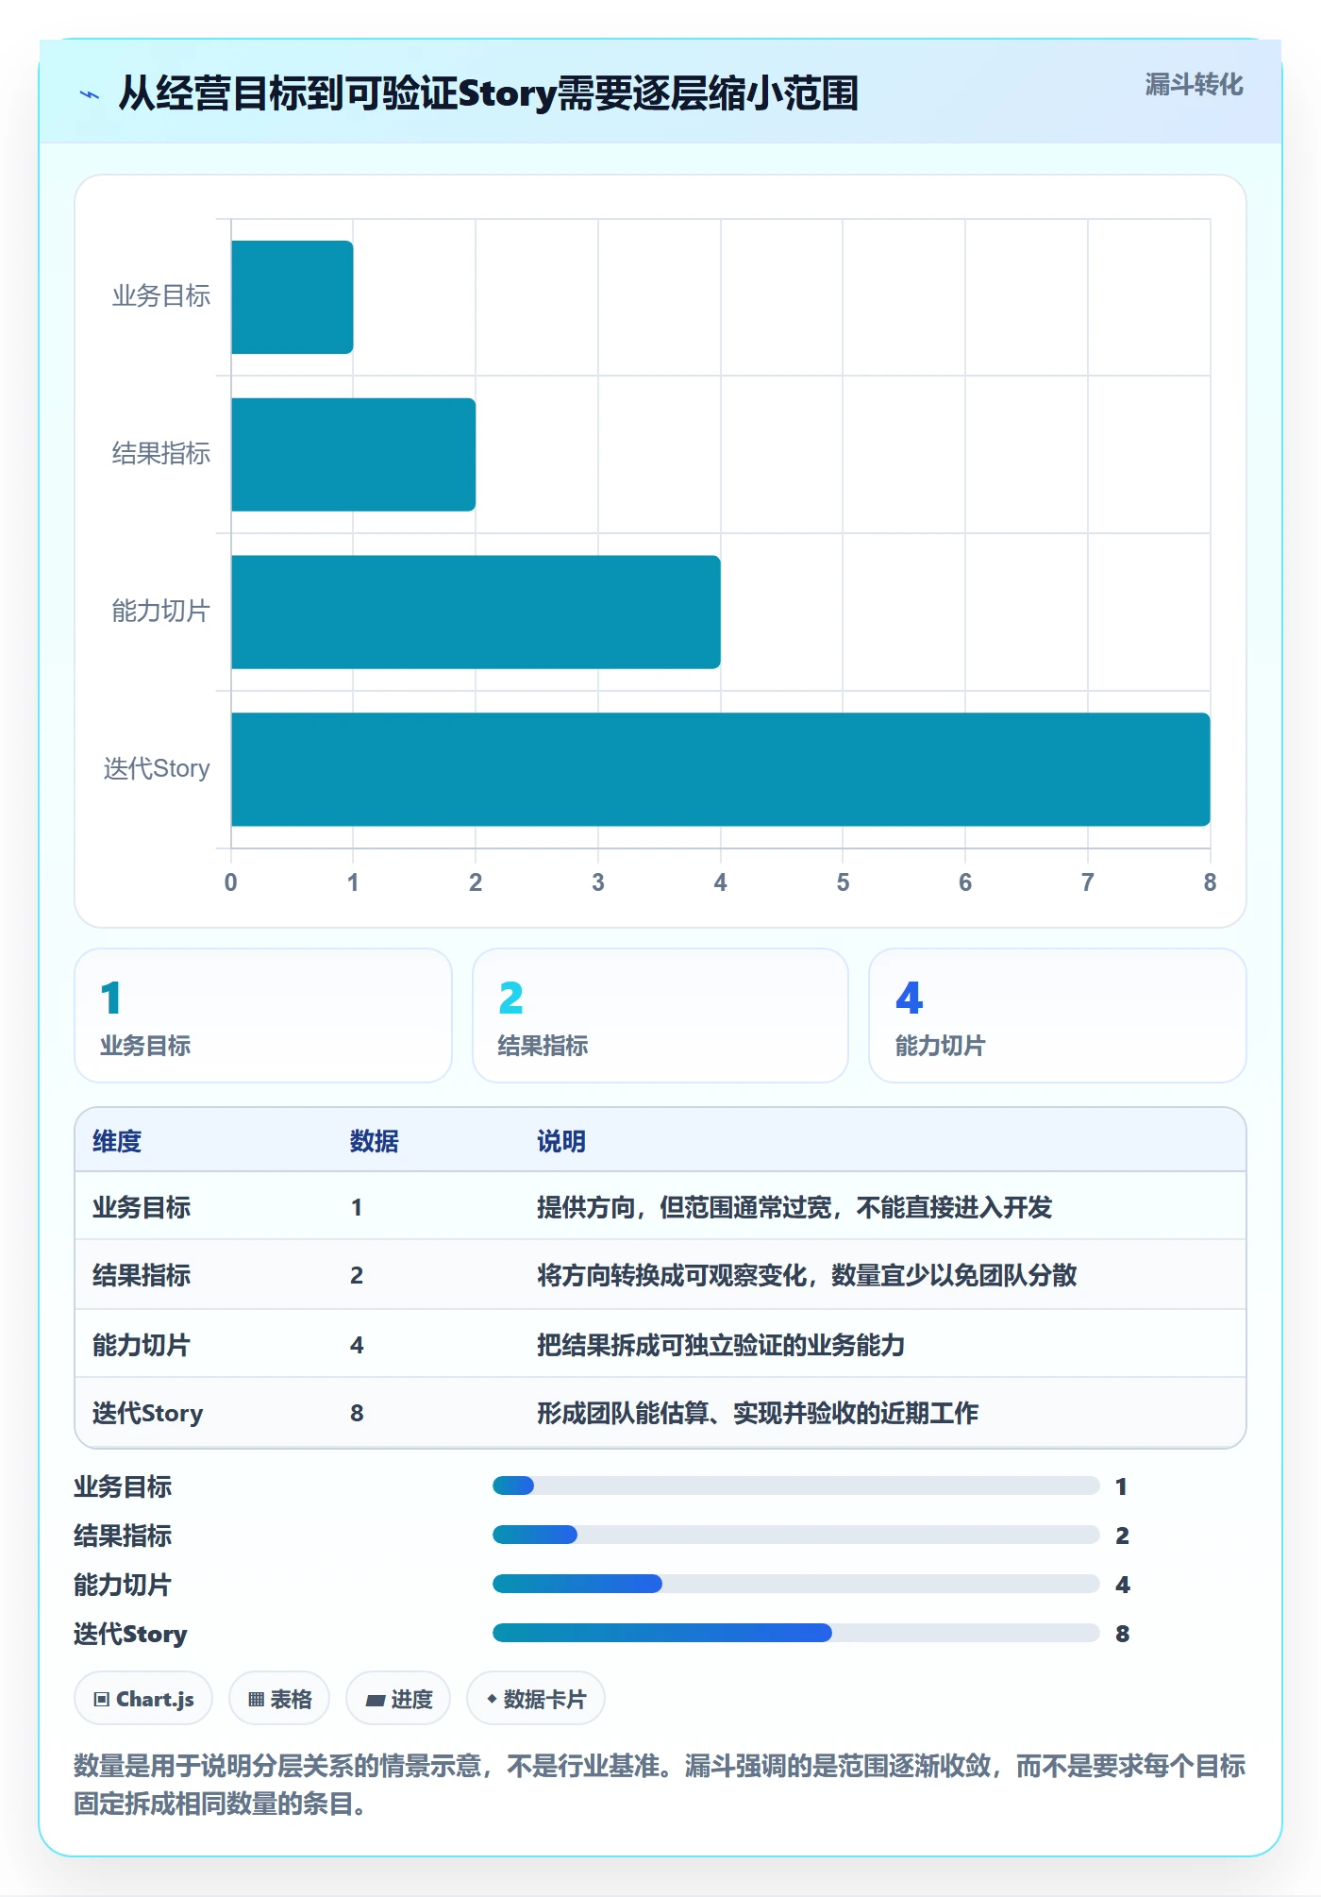This screenshot has width=1321, height=1897.
Task: Click the 结果指标 progress bar
Action: click(x=795, y=1535)
